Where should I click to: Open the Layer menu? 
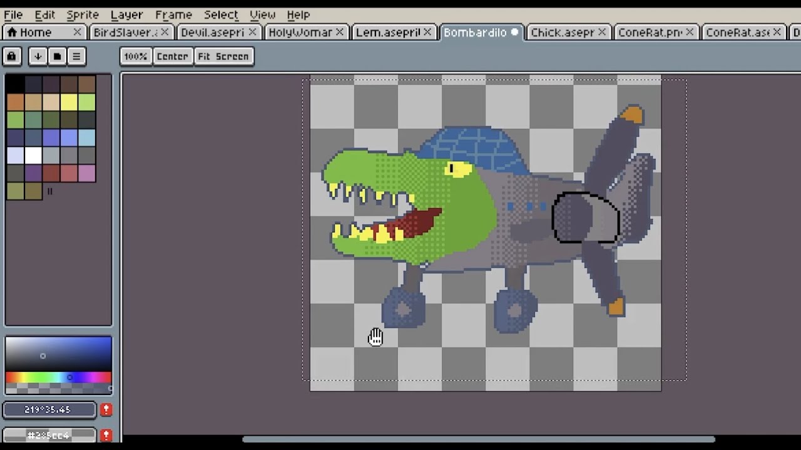(x=126, y=14)
